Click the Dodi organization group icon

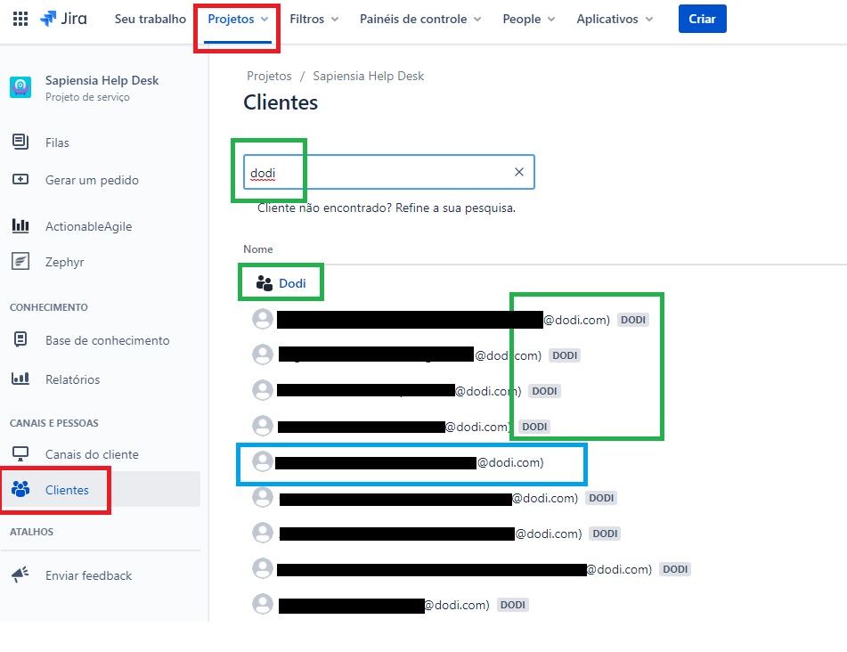265,282
